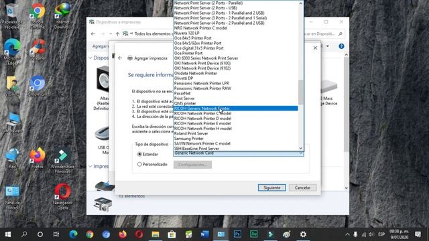Viewport: 429px width, 241px height.
Task: Select NRG Network Printer C model
Action: coord(235,28)
